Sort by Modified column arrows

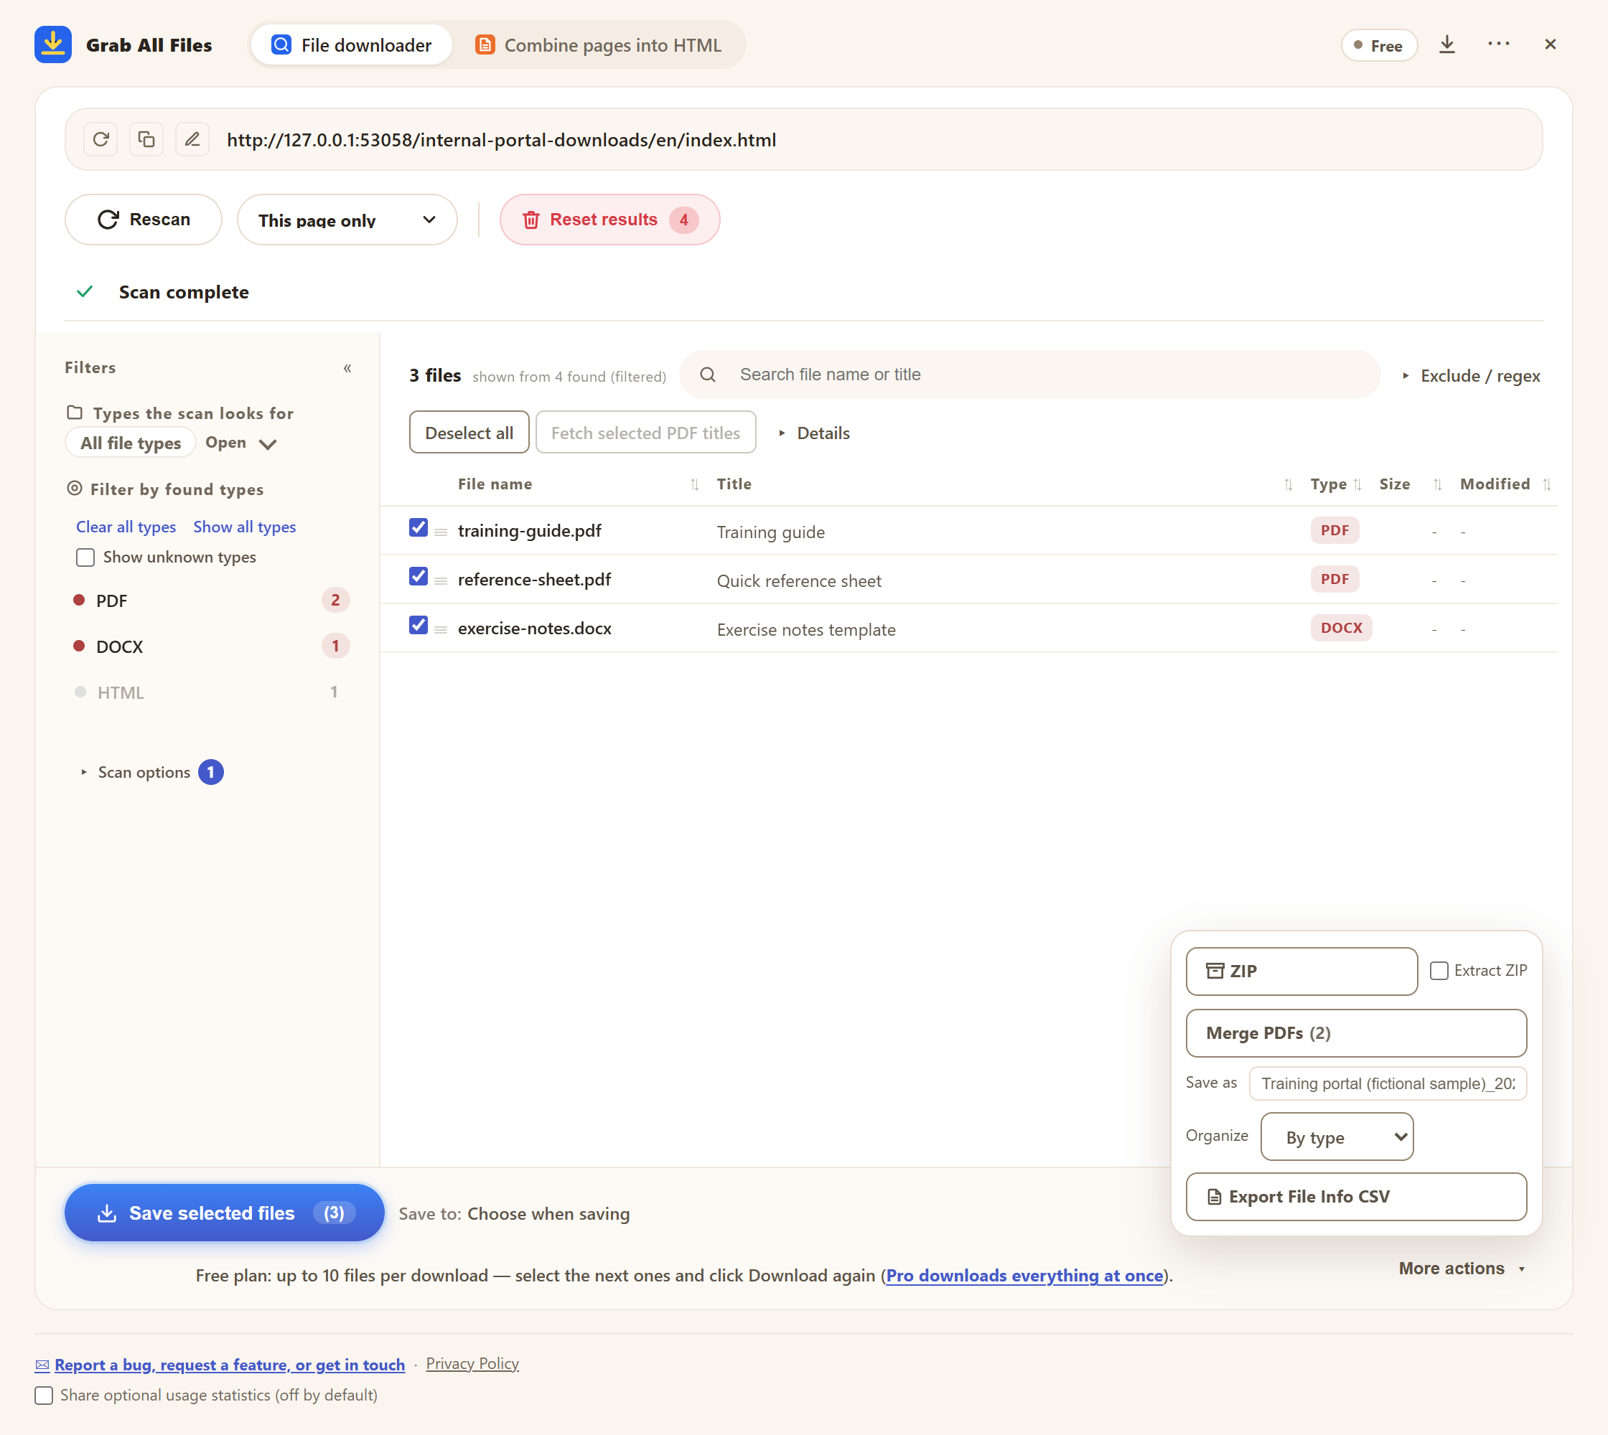[1546, 484]
